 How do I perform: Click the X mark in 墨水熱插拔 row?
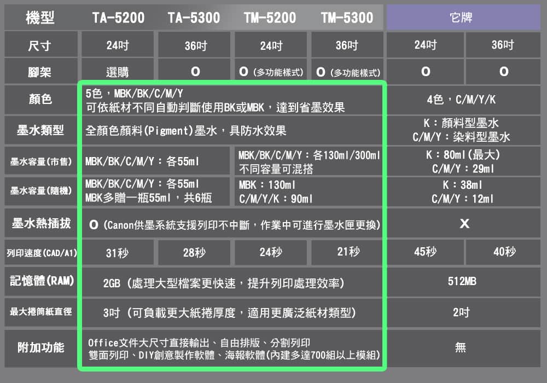[x=464, y=223]
